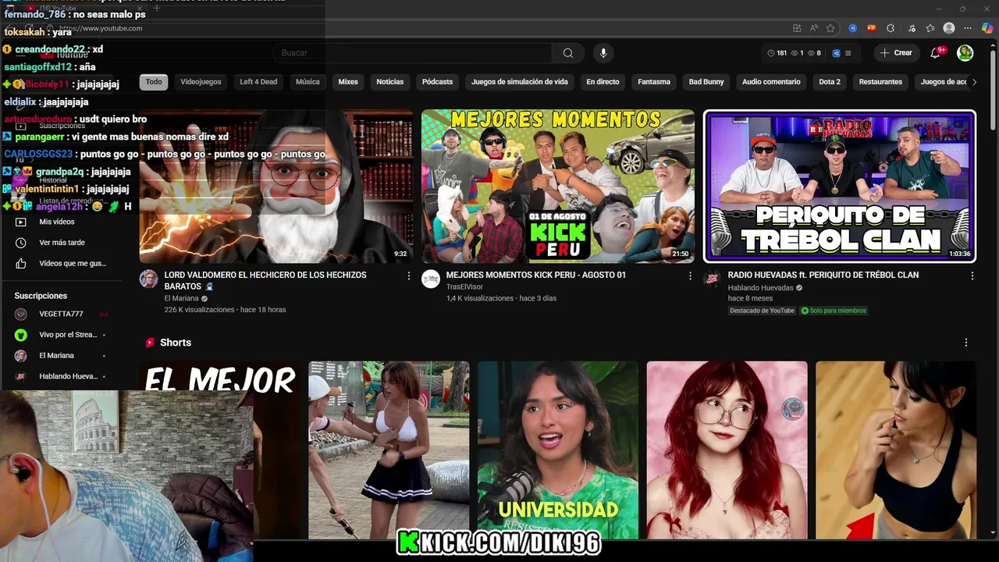The image size is (999, 562).
Task: Click TrasElVisor channel avatar under video
Action: [x=431, y=279]
